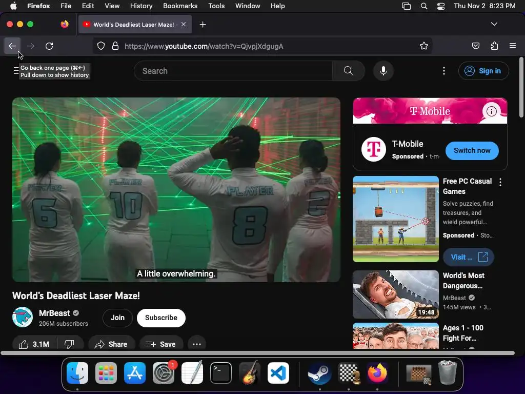
Task: Open Ages 1 - 100 video thumbnail
Action: point(396,336)
